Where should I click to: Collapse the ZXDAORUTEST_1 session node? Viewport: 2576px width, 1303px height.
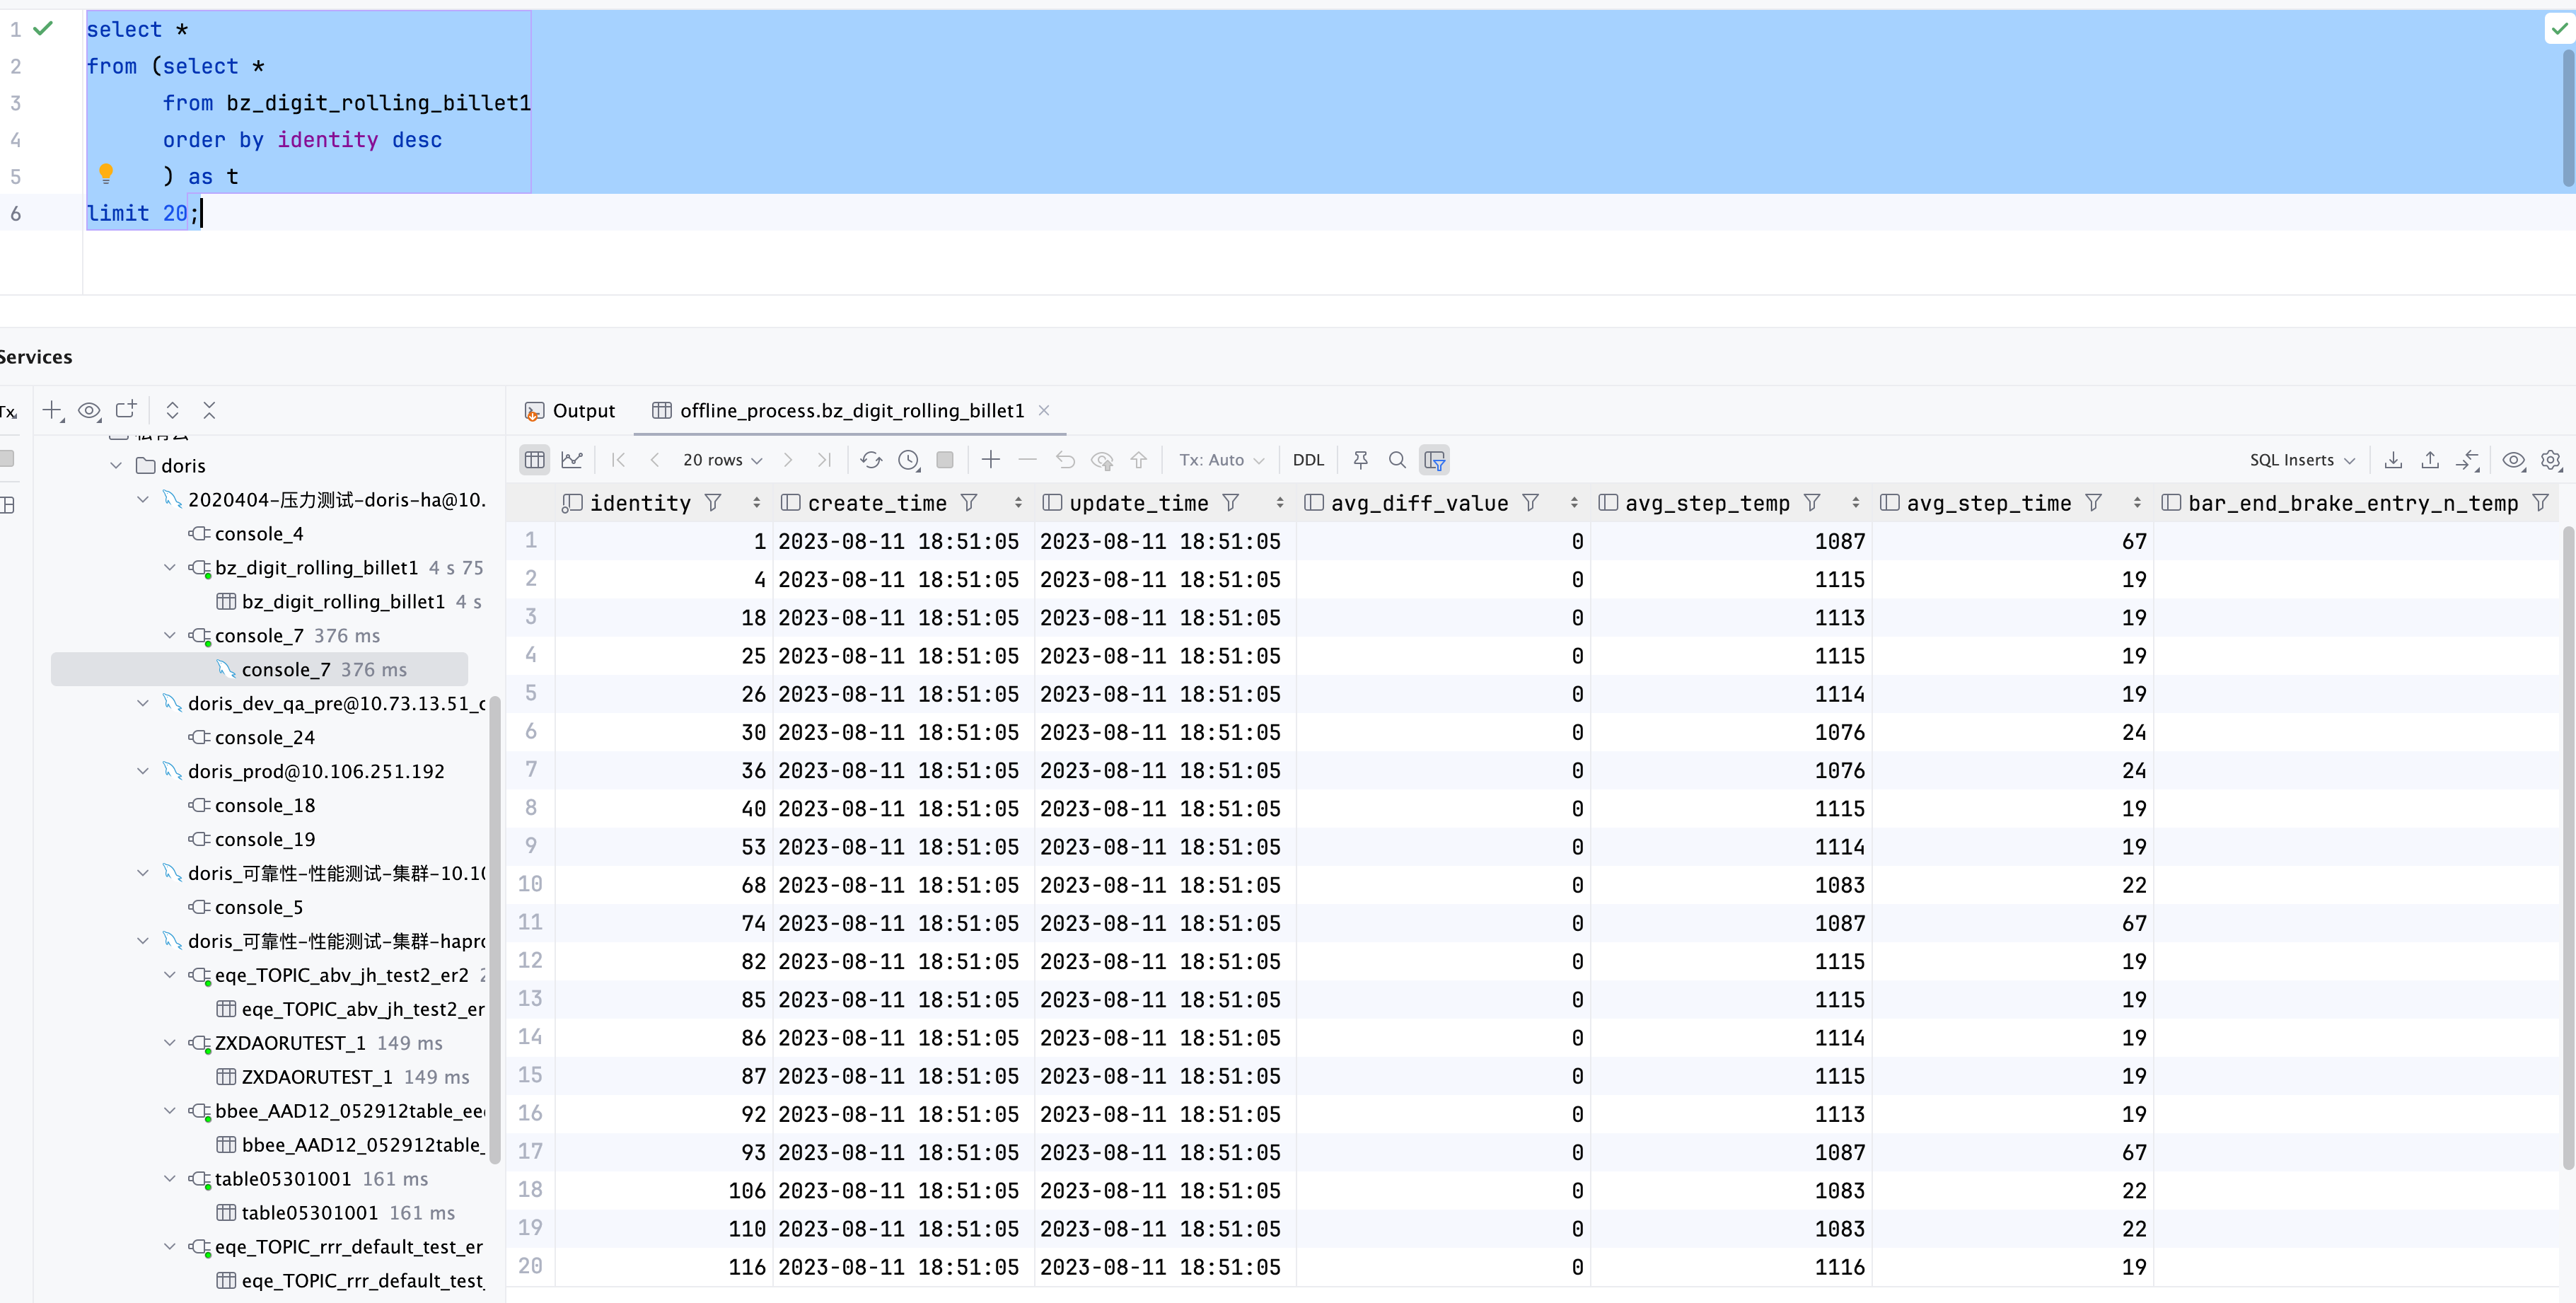click(x=170, y=1042)
